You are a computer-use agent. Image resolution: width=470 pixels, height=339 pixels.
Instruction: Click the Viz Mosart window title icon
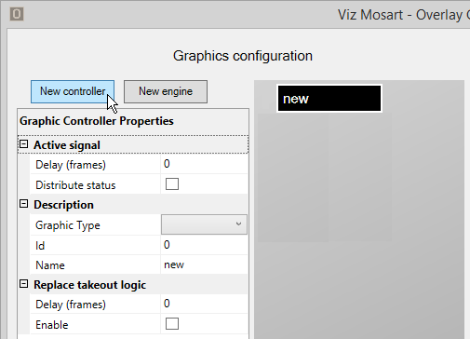17,14
